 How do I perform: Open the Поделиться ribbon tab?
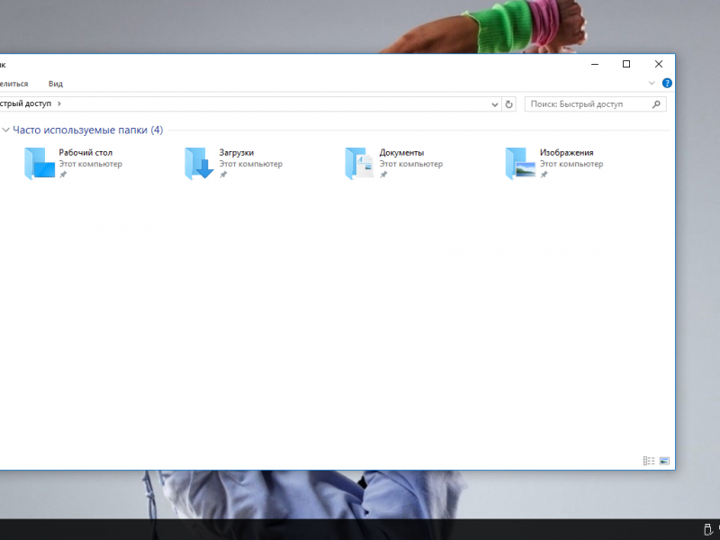(13, 84)
